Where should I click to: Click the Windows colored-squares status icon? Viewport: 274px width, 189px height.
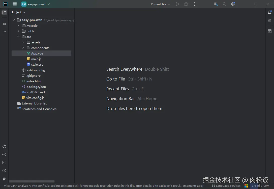pyautogui.click(x=246, y=186)
